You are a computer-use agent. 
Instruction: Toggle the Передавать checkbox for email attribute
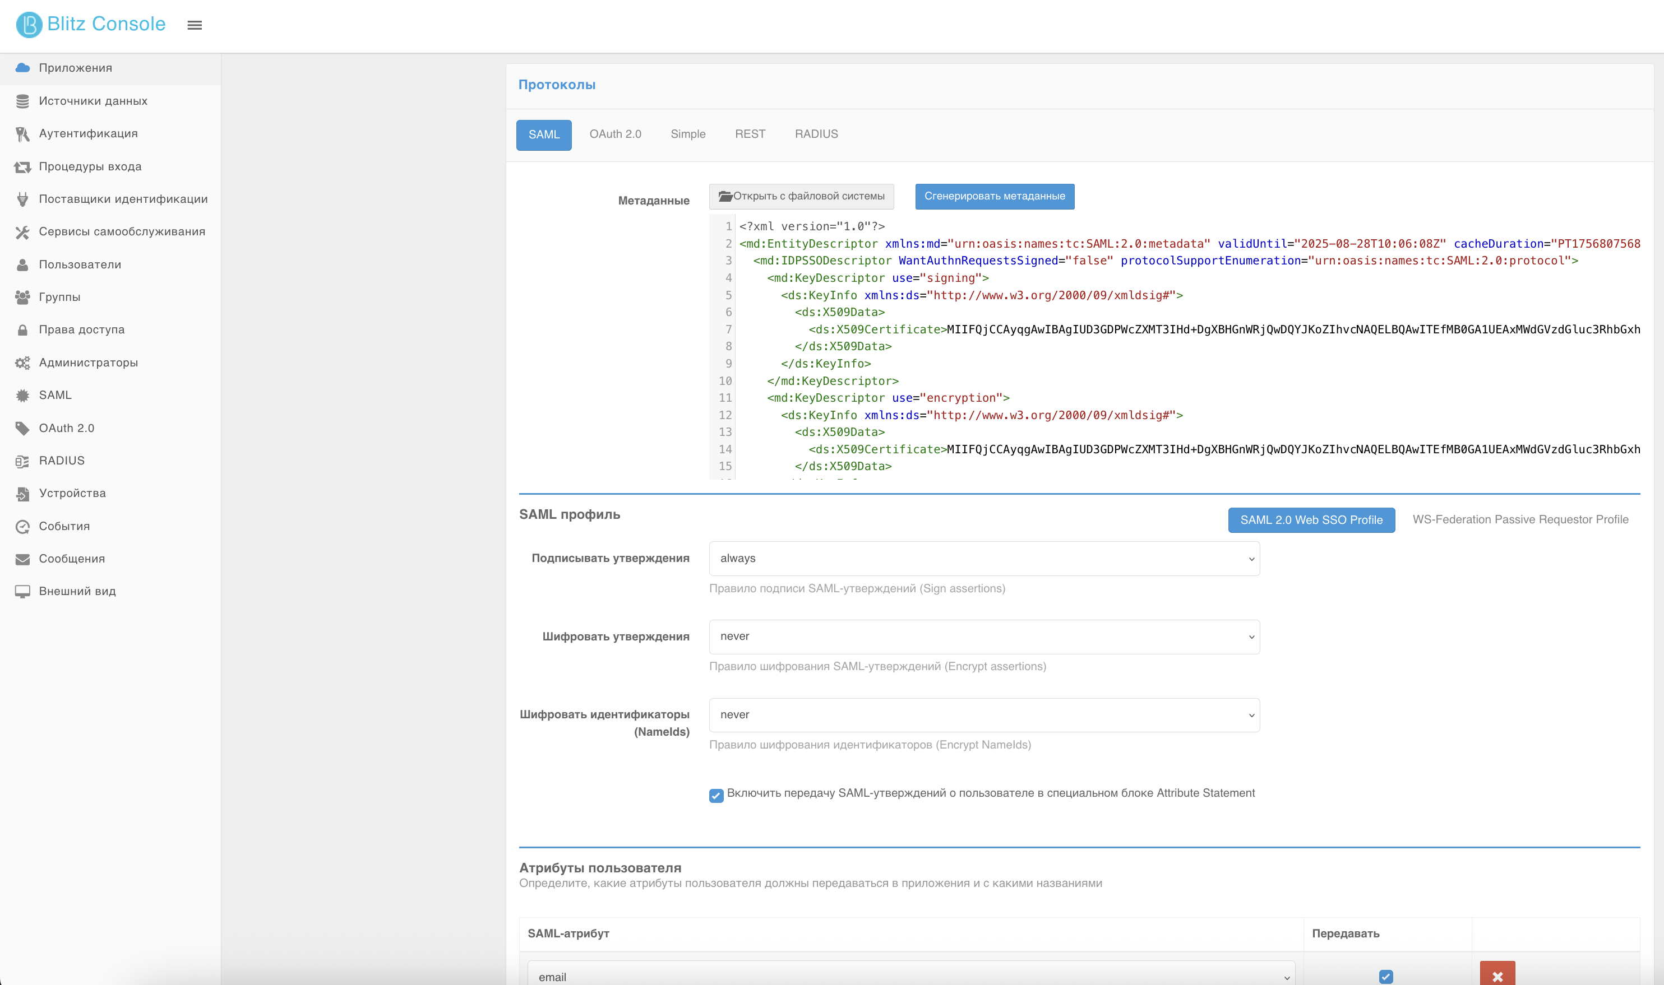(x=1386, y=977)
